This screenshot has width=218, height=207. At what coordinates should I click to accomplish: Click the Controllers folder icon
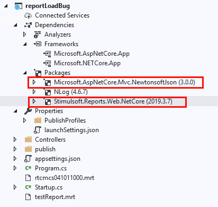[28, 140]
